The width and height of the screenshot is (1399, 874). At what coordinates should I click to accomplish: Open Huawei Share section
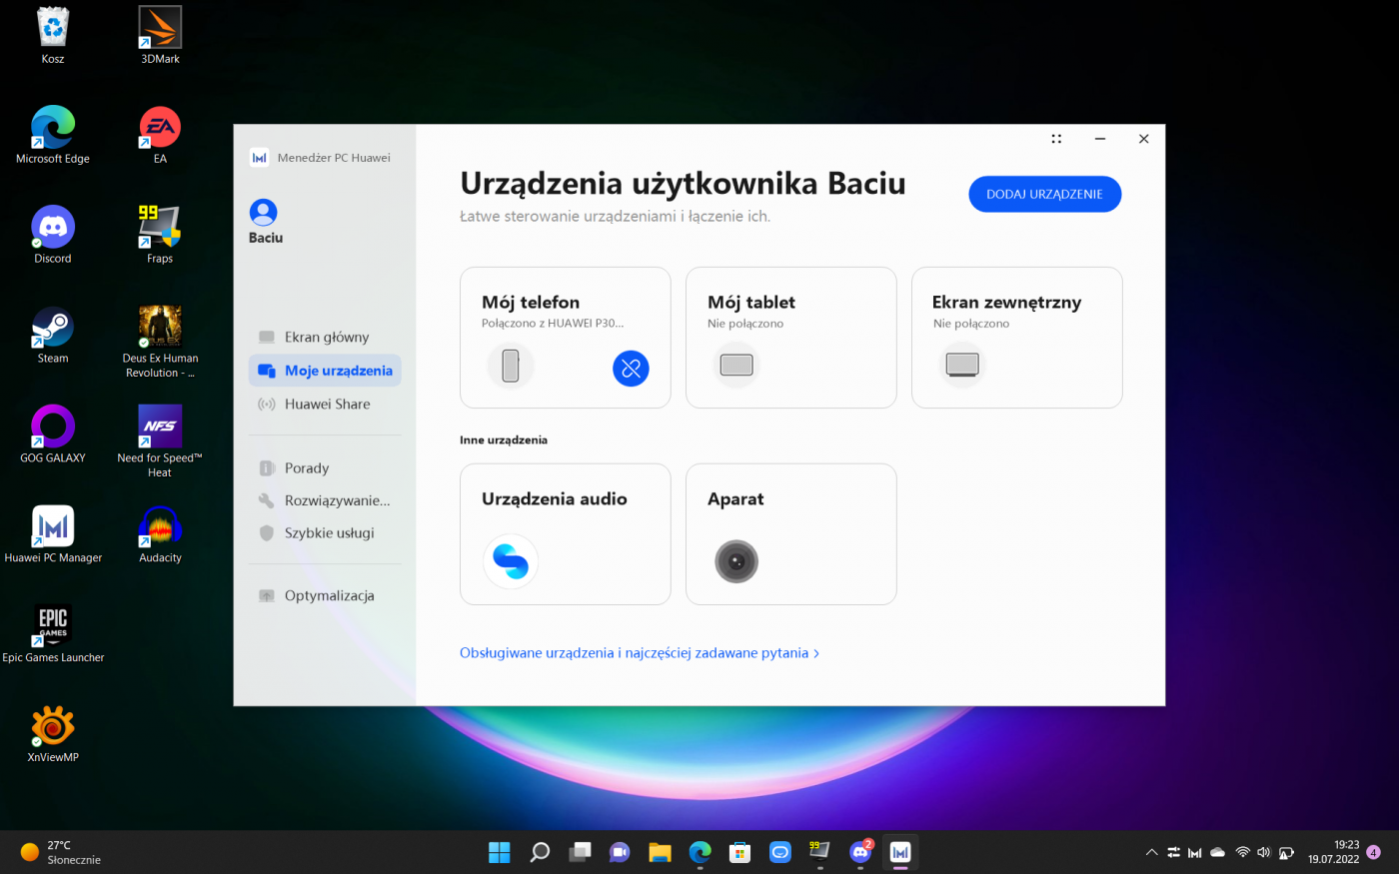[326, 405]
